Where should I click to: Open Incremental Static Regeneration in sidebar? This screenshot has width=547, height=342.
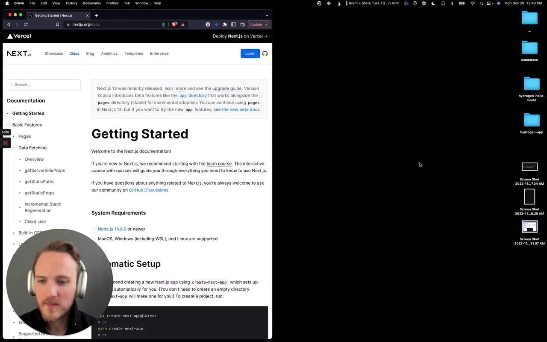43,207
